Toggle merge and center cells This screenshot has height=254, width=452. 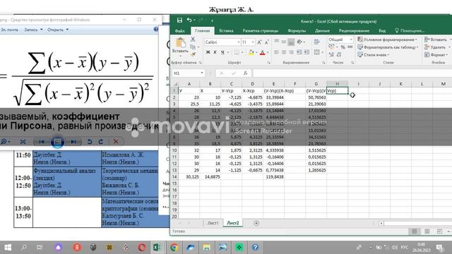tap(318, 52)
